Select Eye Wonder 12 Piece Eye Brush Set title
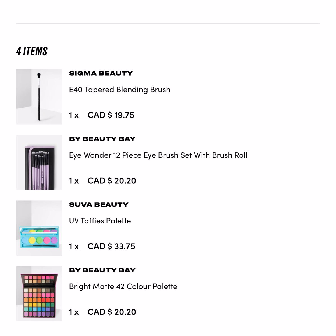336x336 pixels. coord(158,155)
